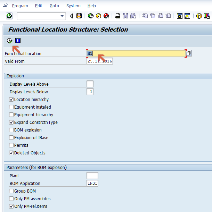Click the Previous Page icon

pos(153,16)
